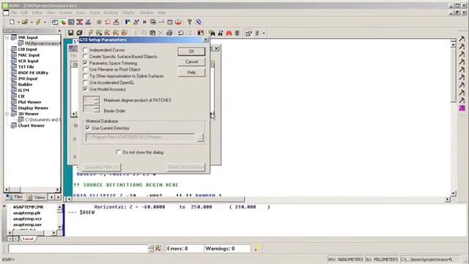
Task: Click the blue question mark help icon
Action: click(190, 22)
